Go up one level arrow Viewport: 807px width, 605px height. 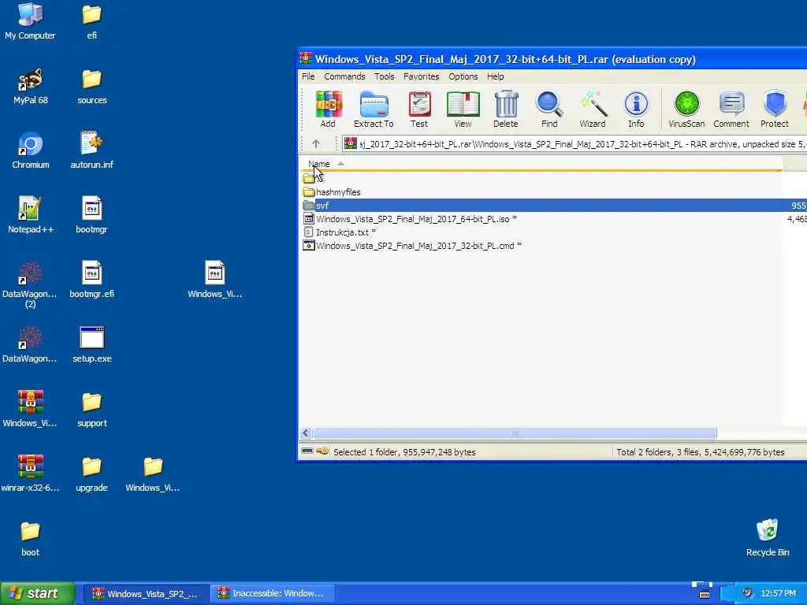tap(316, 143)
